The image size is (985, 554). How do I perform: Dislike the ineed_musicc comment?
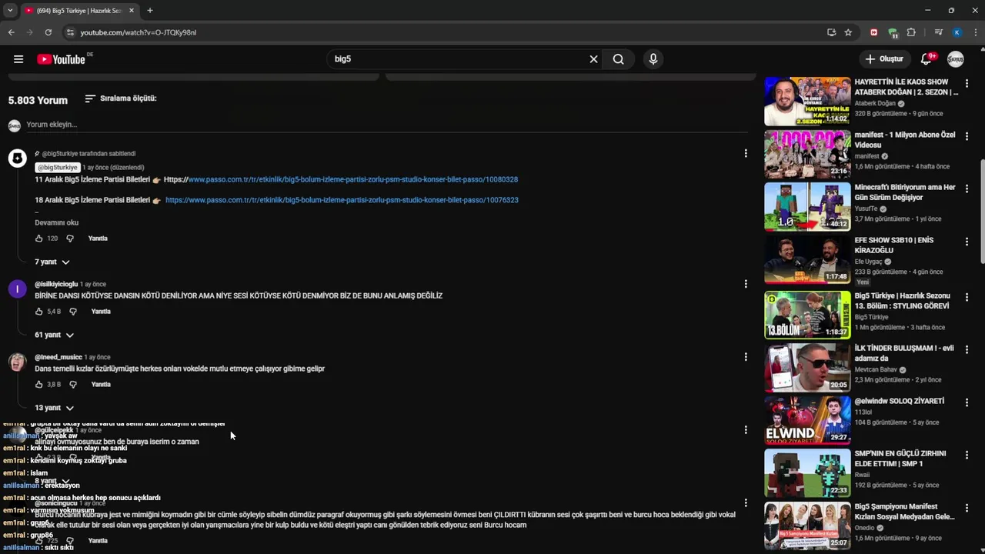tap(73, 385)
